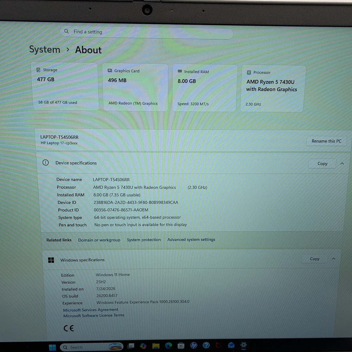Open Advanced system settings link
This screenshot has height=352, width=352.
click(x=191, y=239)
